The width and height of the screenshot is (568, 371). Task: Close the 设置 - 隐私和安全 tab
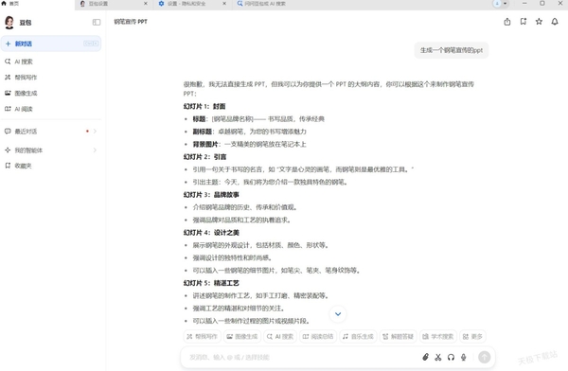pos(224,4)
